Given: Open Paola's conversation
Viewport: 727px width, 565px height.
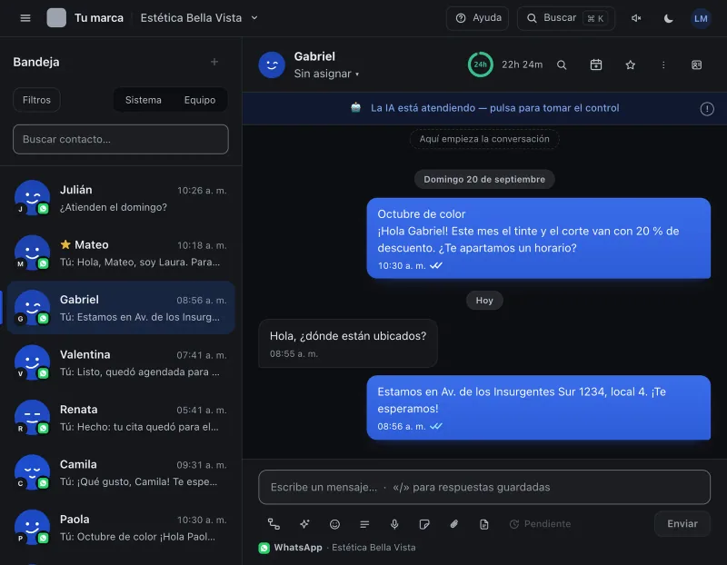Looking at the screenshot, I should [x=121, y=528].
